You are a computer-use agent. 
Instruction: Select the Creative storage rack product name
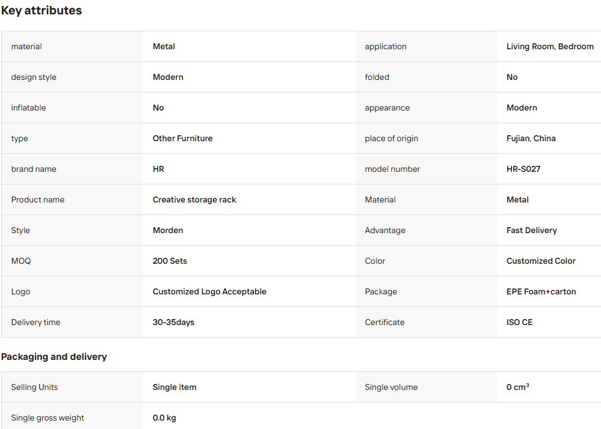(194, 199)
